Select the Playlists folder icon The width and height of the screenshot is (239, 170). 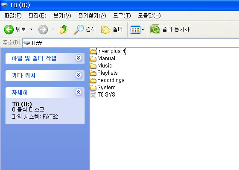click(x=93, y=73)
